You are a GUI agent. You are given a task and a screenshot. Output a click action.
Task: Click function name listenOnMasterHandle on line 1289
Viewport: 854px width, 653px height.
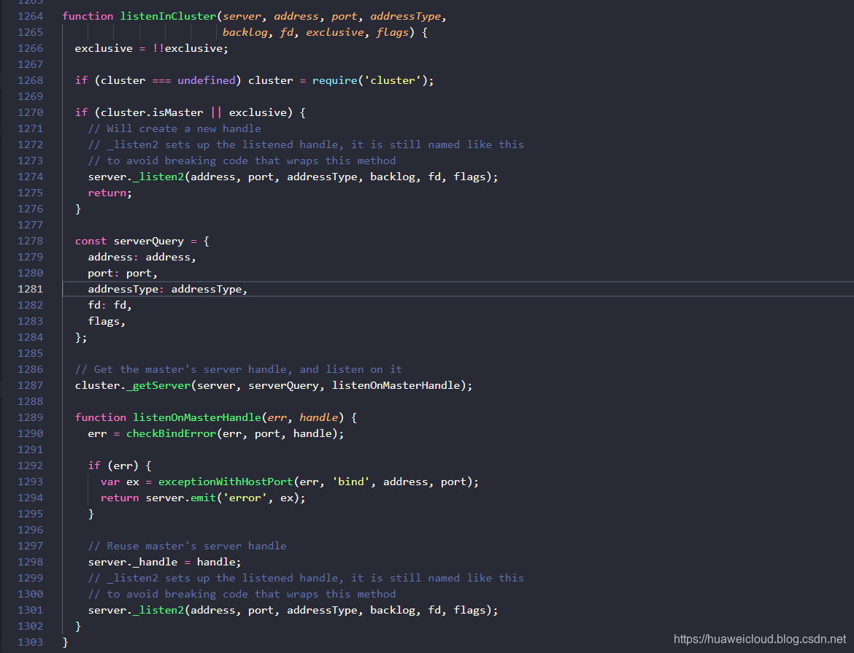[x=197, y=418]
